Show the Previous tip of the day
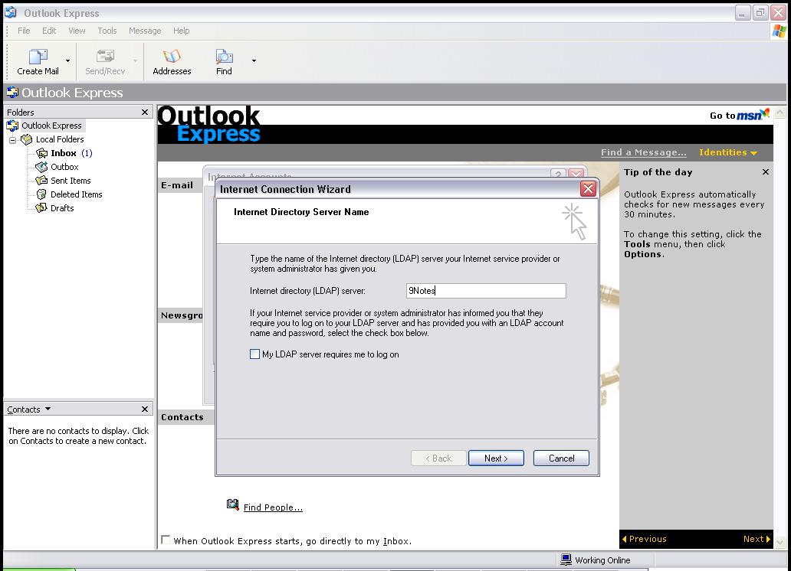This screenshot has height=571, width=791. (644, 539)
